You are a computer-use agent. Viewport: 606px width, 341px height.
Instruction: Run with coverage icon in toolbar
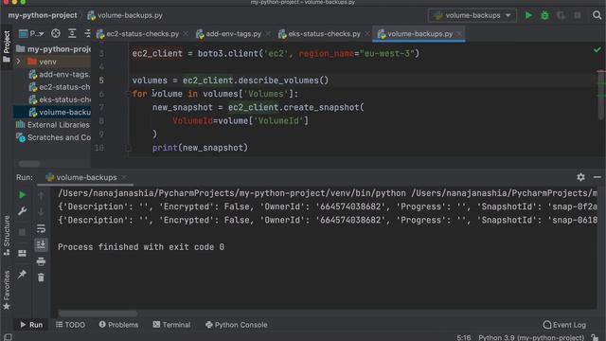click(x=561, y=15)
